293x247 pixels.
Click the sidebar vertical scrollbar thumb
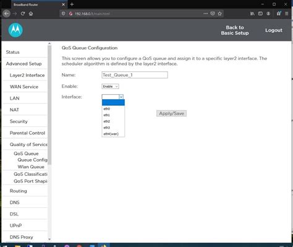(x=49, y=105)
